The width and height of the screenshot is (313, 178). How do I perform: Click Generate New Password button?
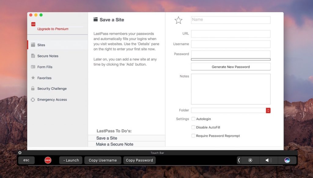point(230,67)
